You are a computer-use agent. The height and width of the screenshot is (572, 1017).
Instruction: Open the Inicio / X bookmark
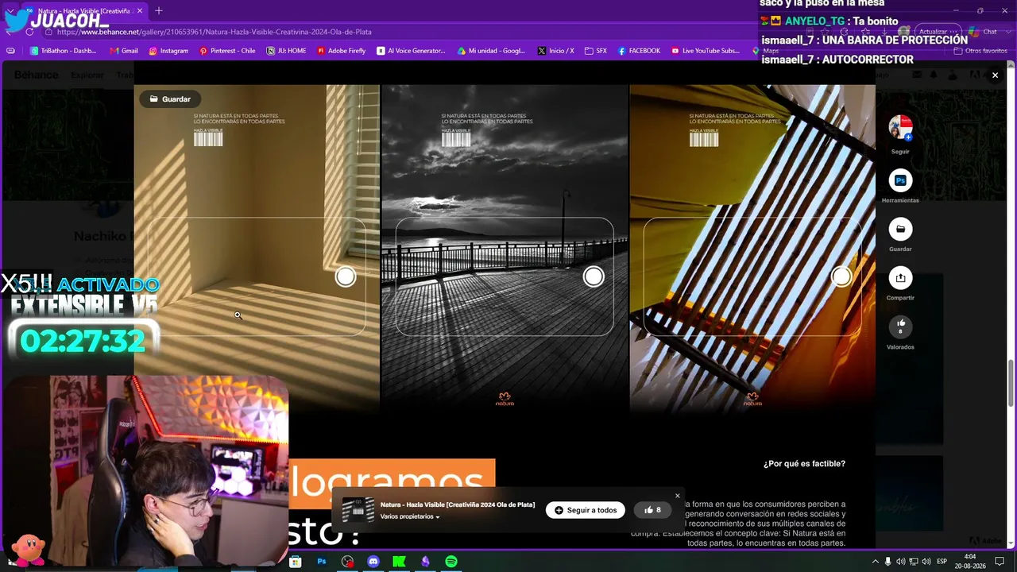click(555, 51)
